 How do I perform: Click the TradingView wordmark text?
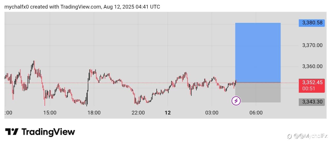48,132
